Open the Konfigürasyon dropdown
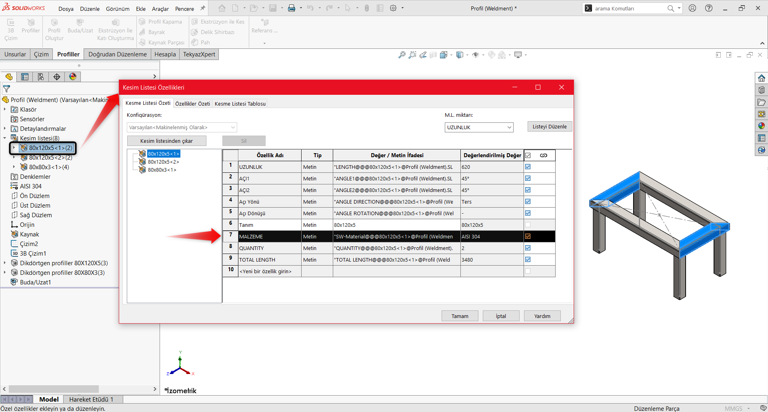 (182, 127)
